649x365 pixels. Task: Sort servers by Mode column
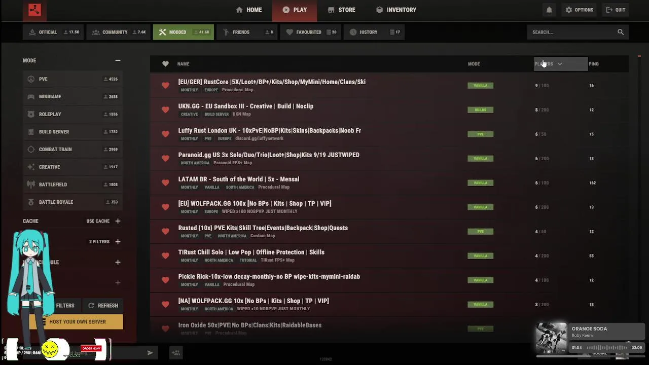point(474,64)
